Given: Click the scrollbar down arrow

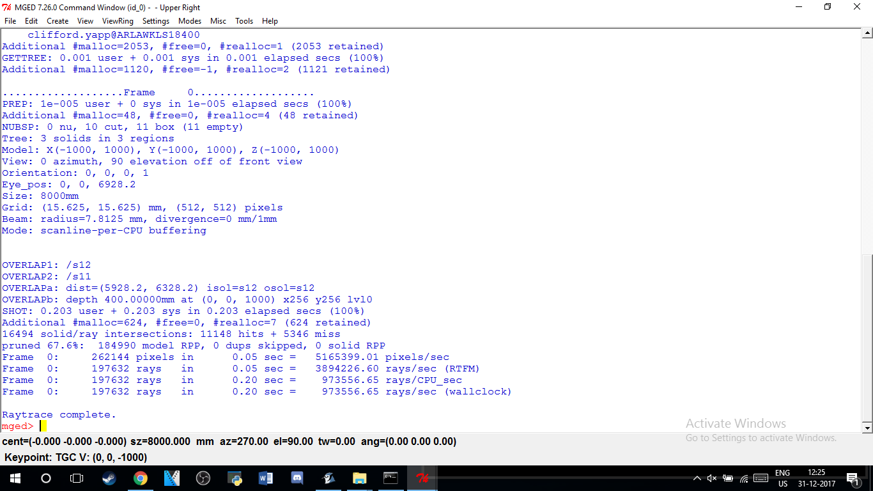Looking at the screenshot, I should click(867, 427).
